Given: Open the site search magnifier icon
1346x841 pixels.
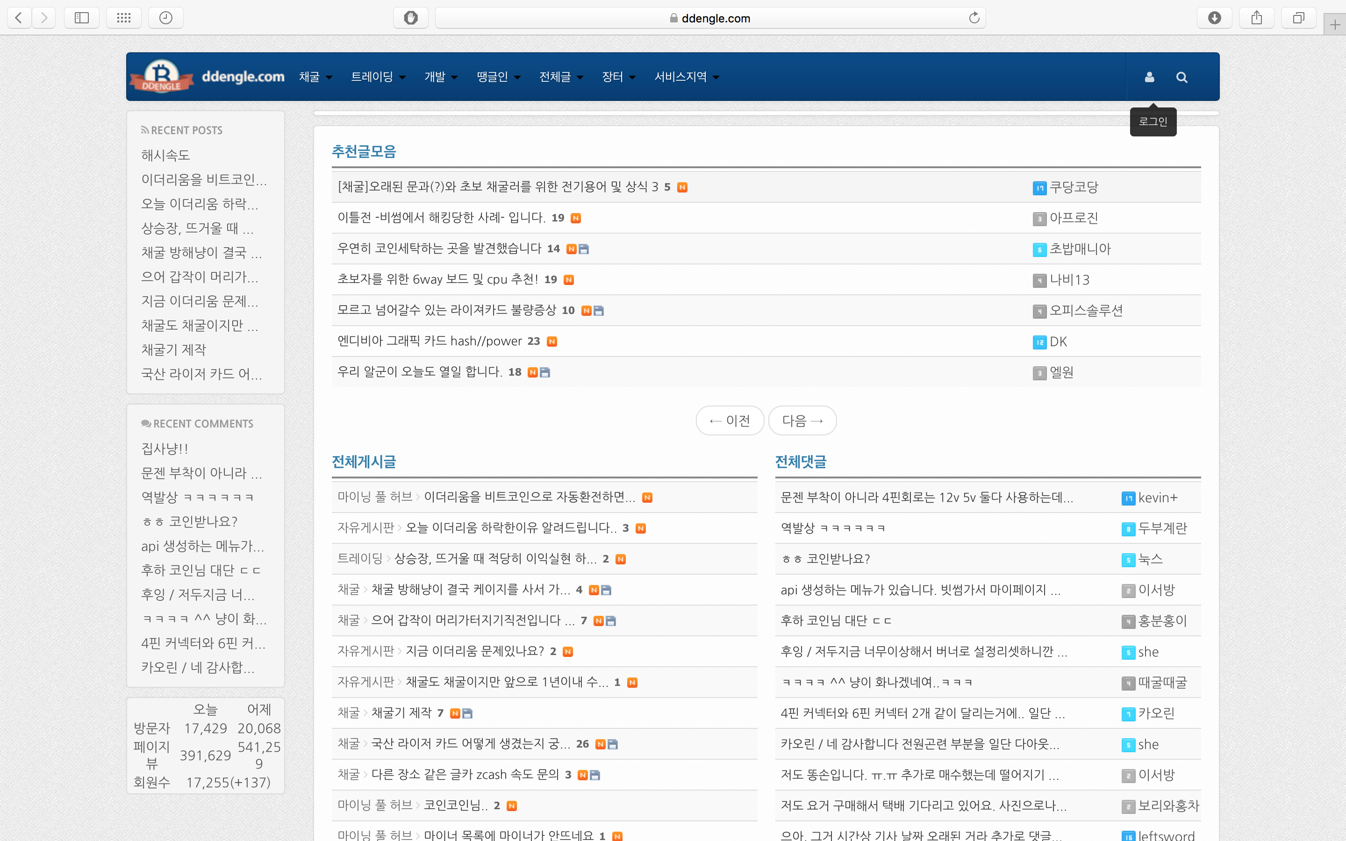Looking at the screenshot, I should 1182,77.
